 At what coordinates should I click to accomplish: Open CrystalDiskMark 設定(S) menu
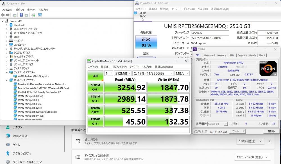[105, 67]
